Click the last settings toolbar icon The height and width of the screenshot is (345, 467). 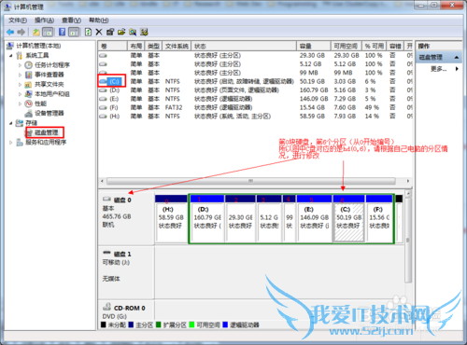point(144,32)
